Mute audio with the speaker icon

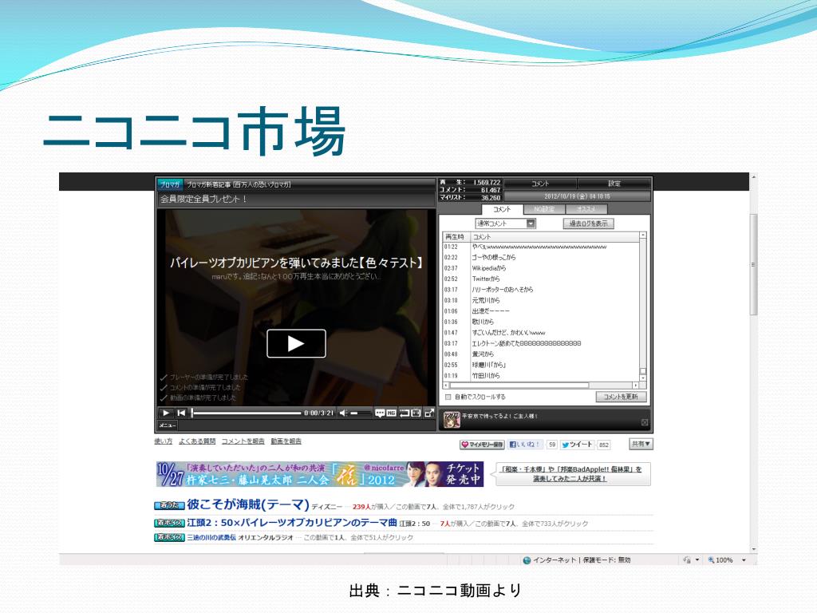click(343, 413)
